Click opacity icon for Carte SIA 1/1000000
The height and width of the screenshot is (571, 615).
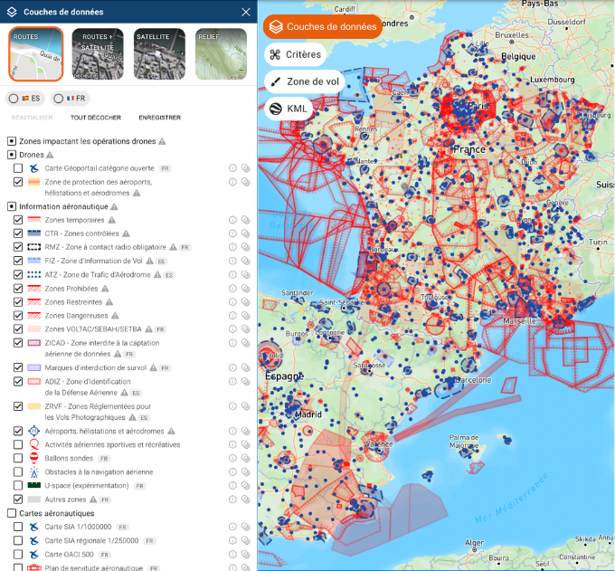click(x=245, y=527)
